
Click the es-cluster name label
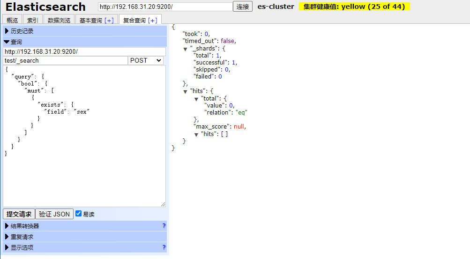[x=276, y=7]
